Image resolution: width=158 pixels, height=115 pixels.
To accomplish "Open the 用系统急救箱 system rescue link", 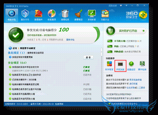I will tap(135, 80).
